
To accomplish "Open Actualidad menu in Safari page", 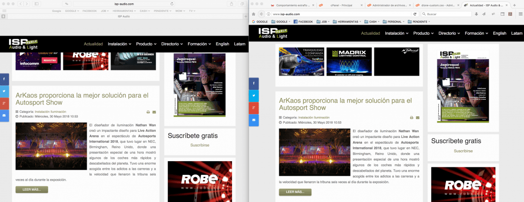I will (93, 44).
